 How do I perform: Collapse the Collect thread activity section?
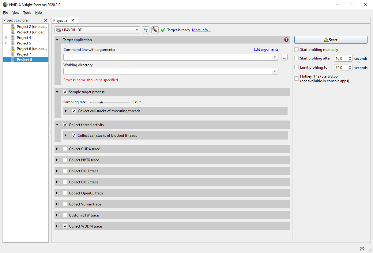57,125
